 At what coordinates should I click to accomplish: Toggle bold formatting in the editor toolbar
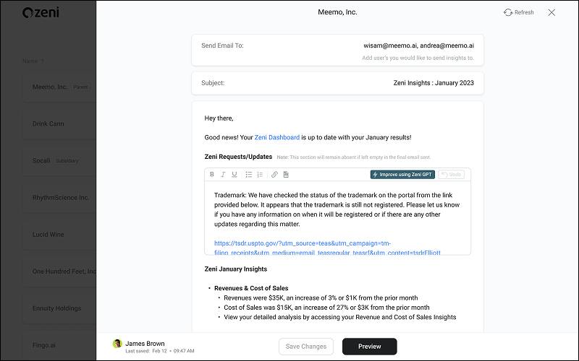212,175
